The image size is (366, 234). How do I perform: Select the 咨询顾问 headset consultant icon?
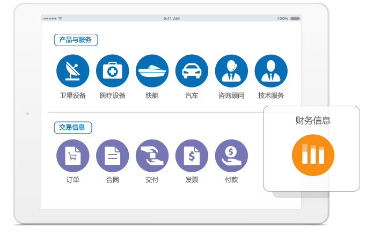pyautogui.click(x=231, y=71)
